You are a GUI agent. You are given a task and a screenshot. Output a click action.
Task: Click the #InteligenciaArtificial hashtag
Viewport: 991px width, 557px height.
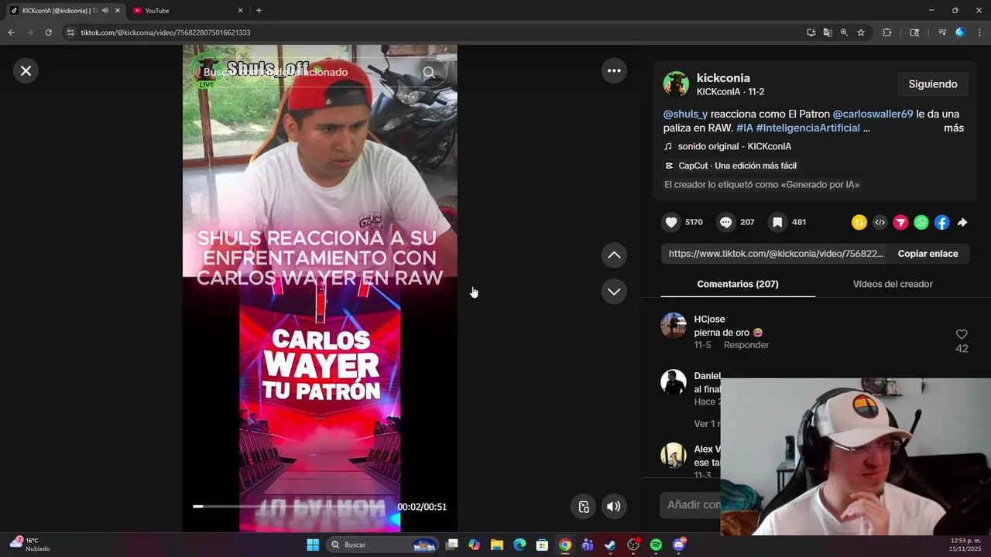coord(808,128)
